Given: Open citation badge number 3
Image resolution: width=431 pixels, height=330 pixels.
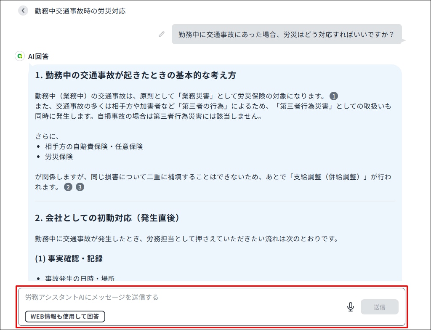Looking at the screenshot, I should click(x=80, y=187).
